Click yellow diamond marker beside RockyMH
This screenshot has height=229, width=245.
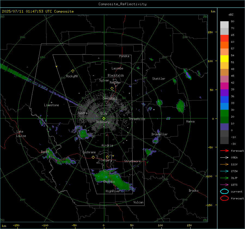click(x=73, y=71)
